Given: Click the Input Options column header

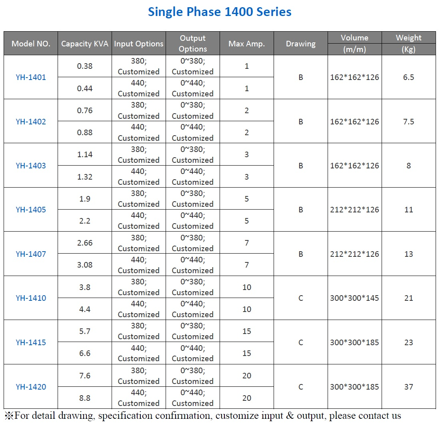Looking at the screenshot, I should coord(139,44).
